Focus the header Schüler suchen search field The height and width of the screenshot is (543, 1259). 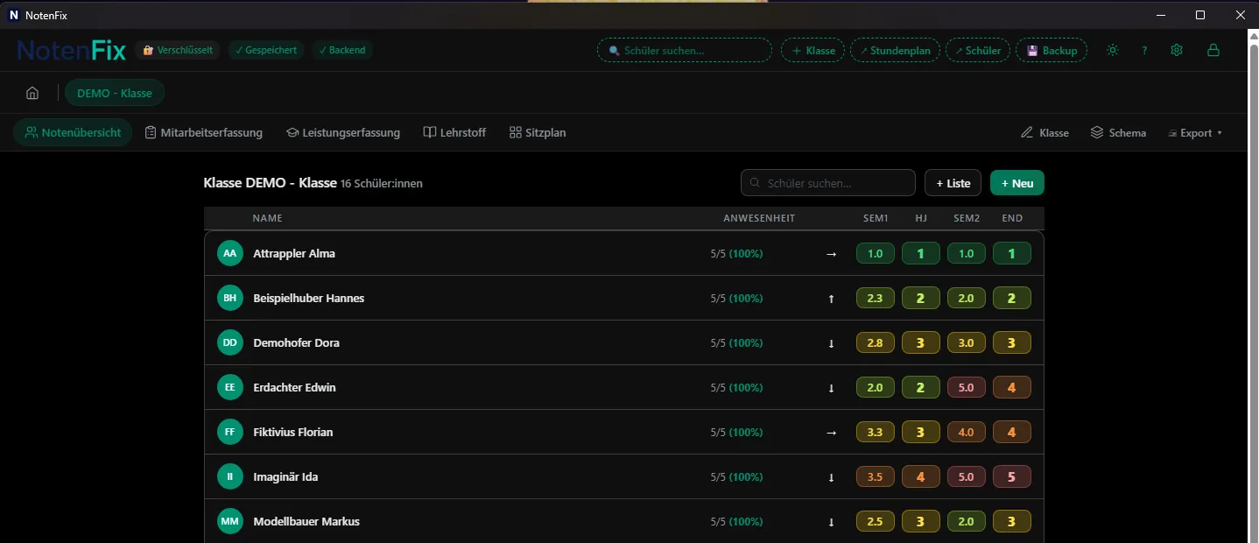pyautogui.click(x=685, y=51)
